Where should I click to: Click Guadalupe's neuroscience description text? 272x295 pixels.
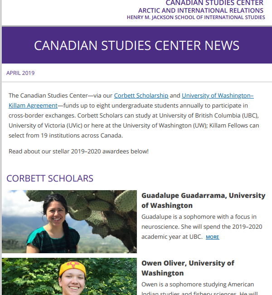point(202,226)
